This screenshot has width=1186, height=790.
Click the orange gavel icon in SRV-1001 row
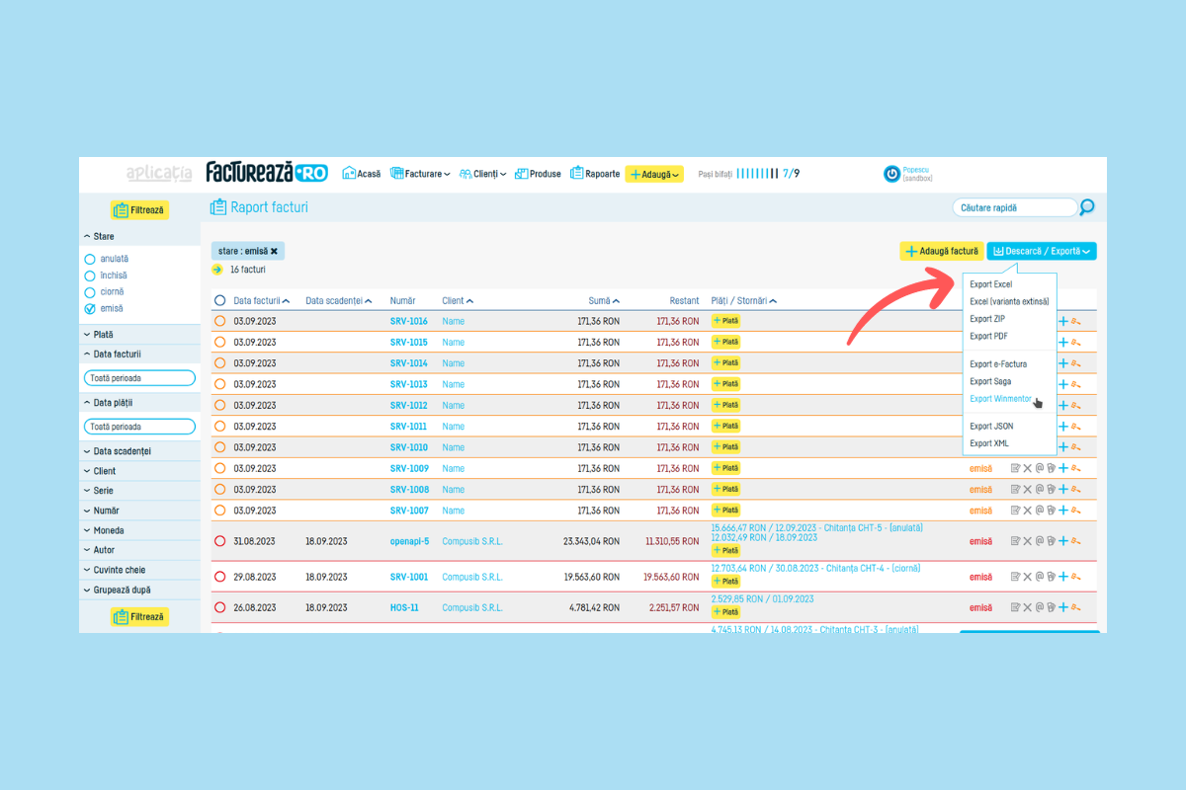1075,577
